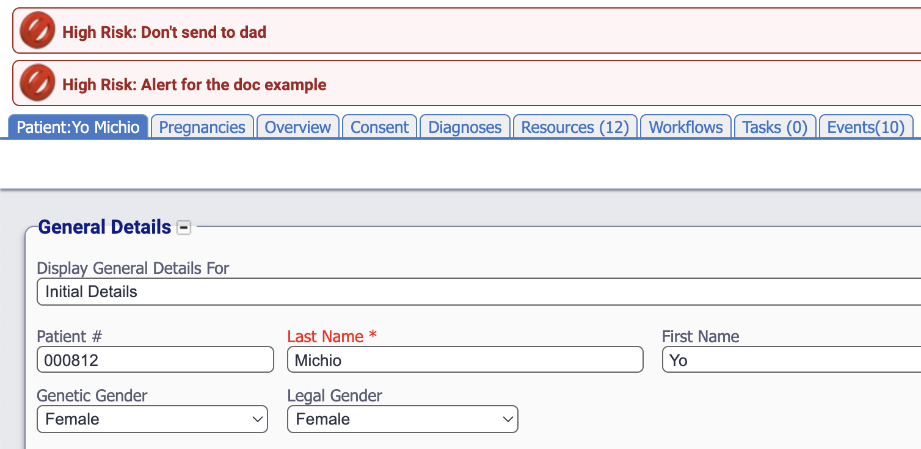This screenshot has height=449, width=921.
Task: Open the Display General Details For selector
Action: pyautogui.click(x=476, y=292)
